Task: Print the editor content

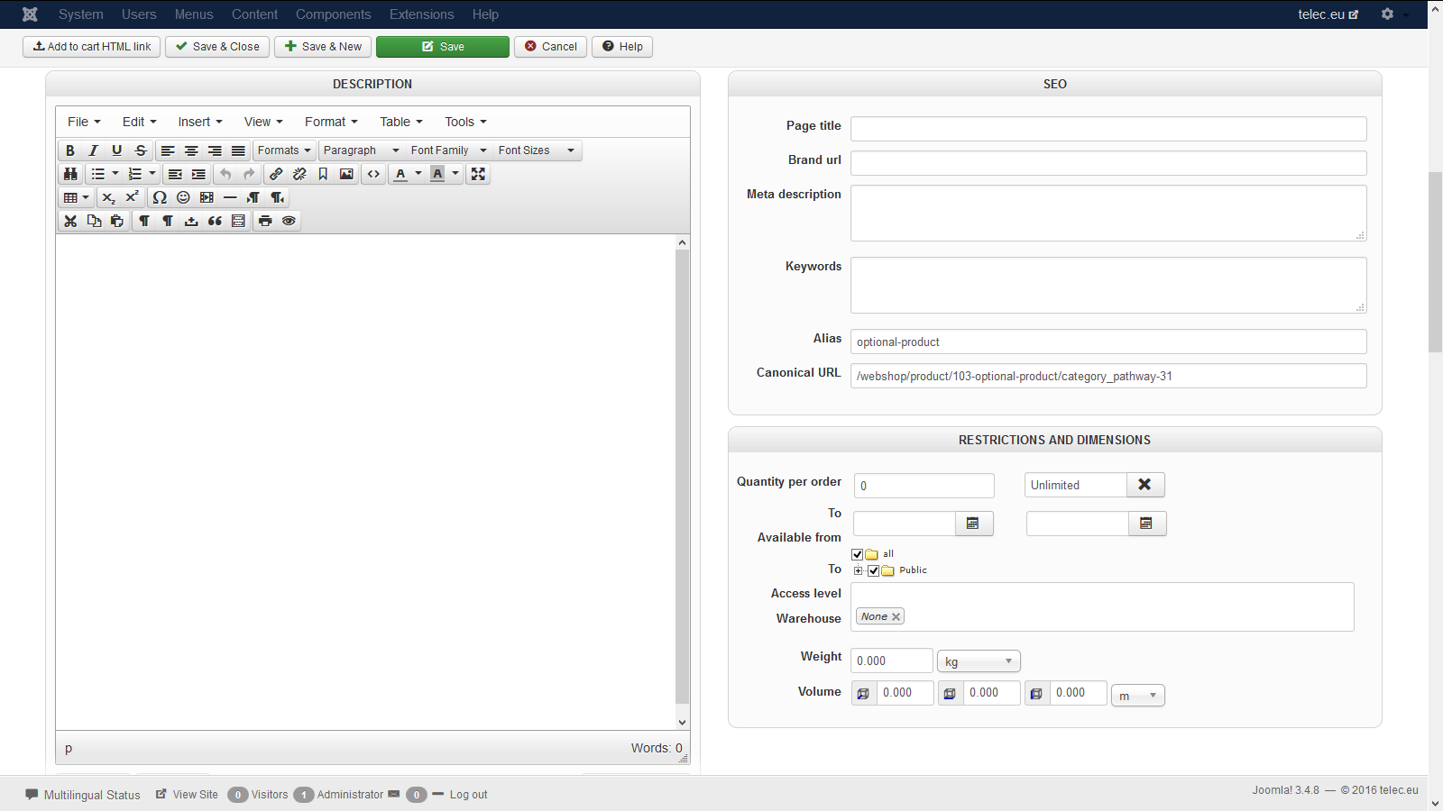Action: pyautogui.click(x=265, y=221)
